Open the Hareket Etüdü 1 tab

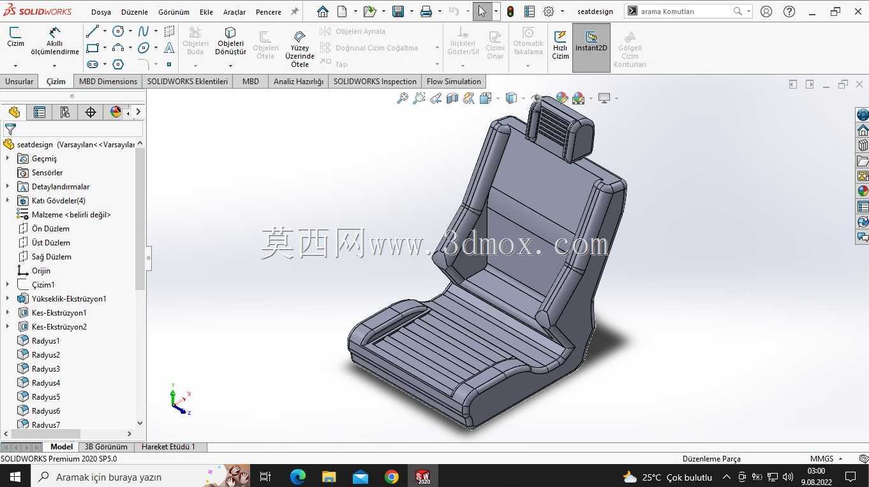pyautogui.click(x=168, y=447)
